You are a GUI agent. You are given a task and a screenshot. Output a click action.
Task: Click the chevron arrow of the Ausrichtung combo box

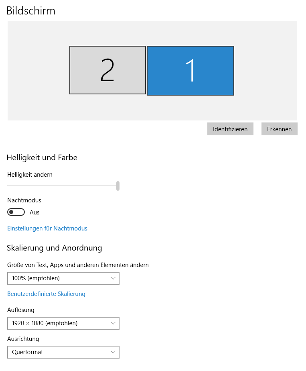coord(113,352)
